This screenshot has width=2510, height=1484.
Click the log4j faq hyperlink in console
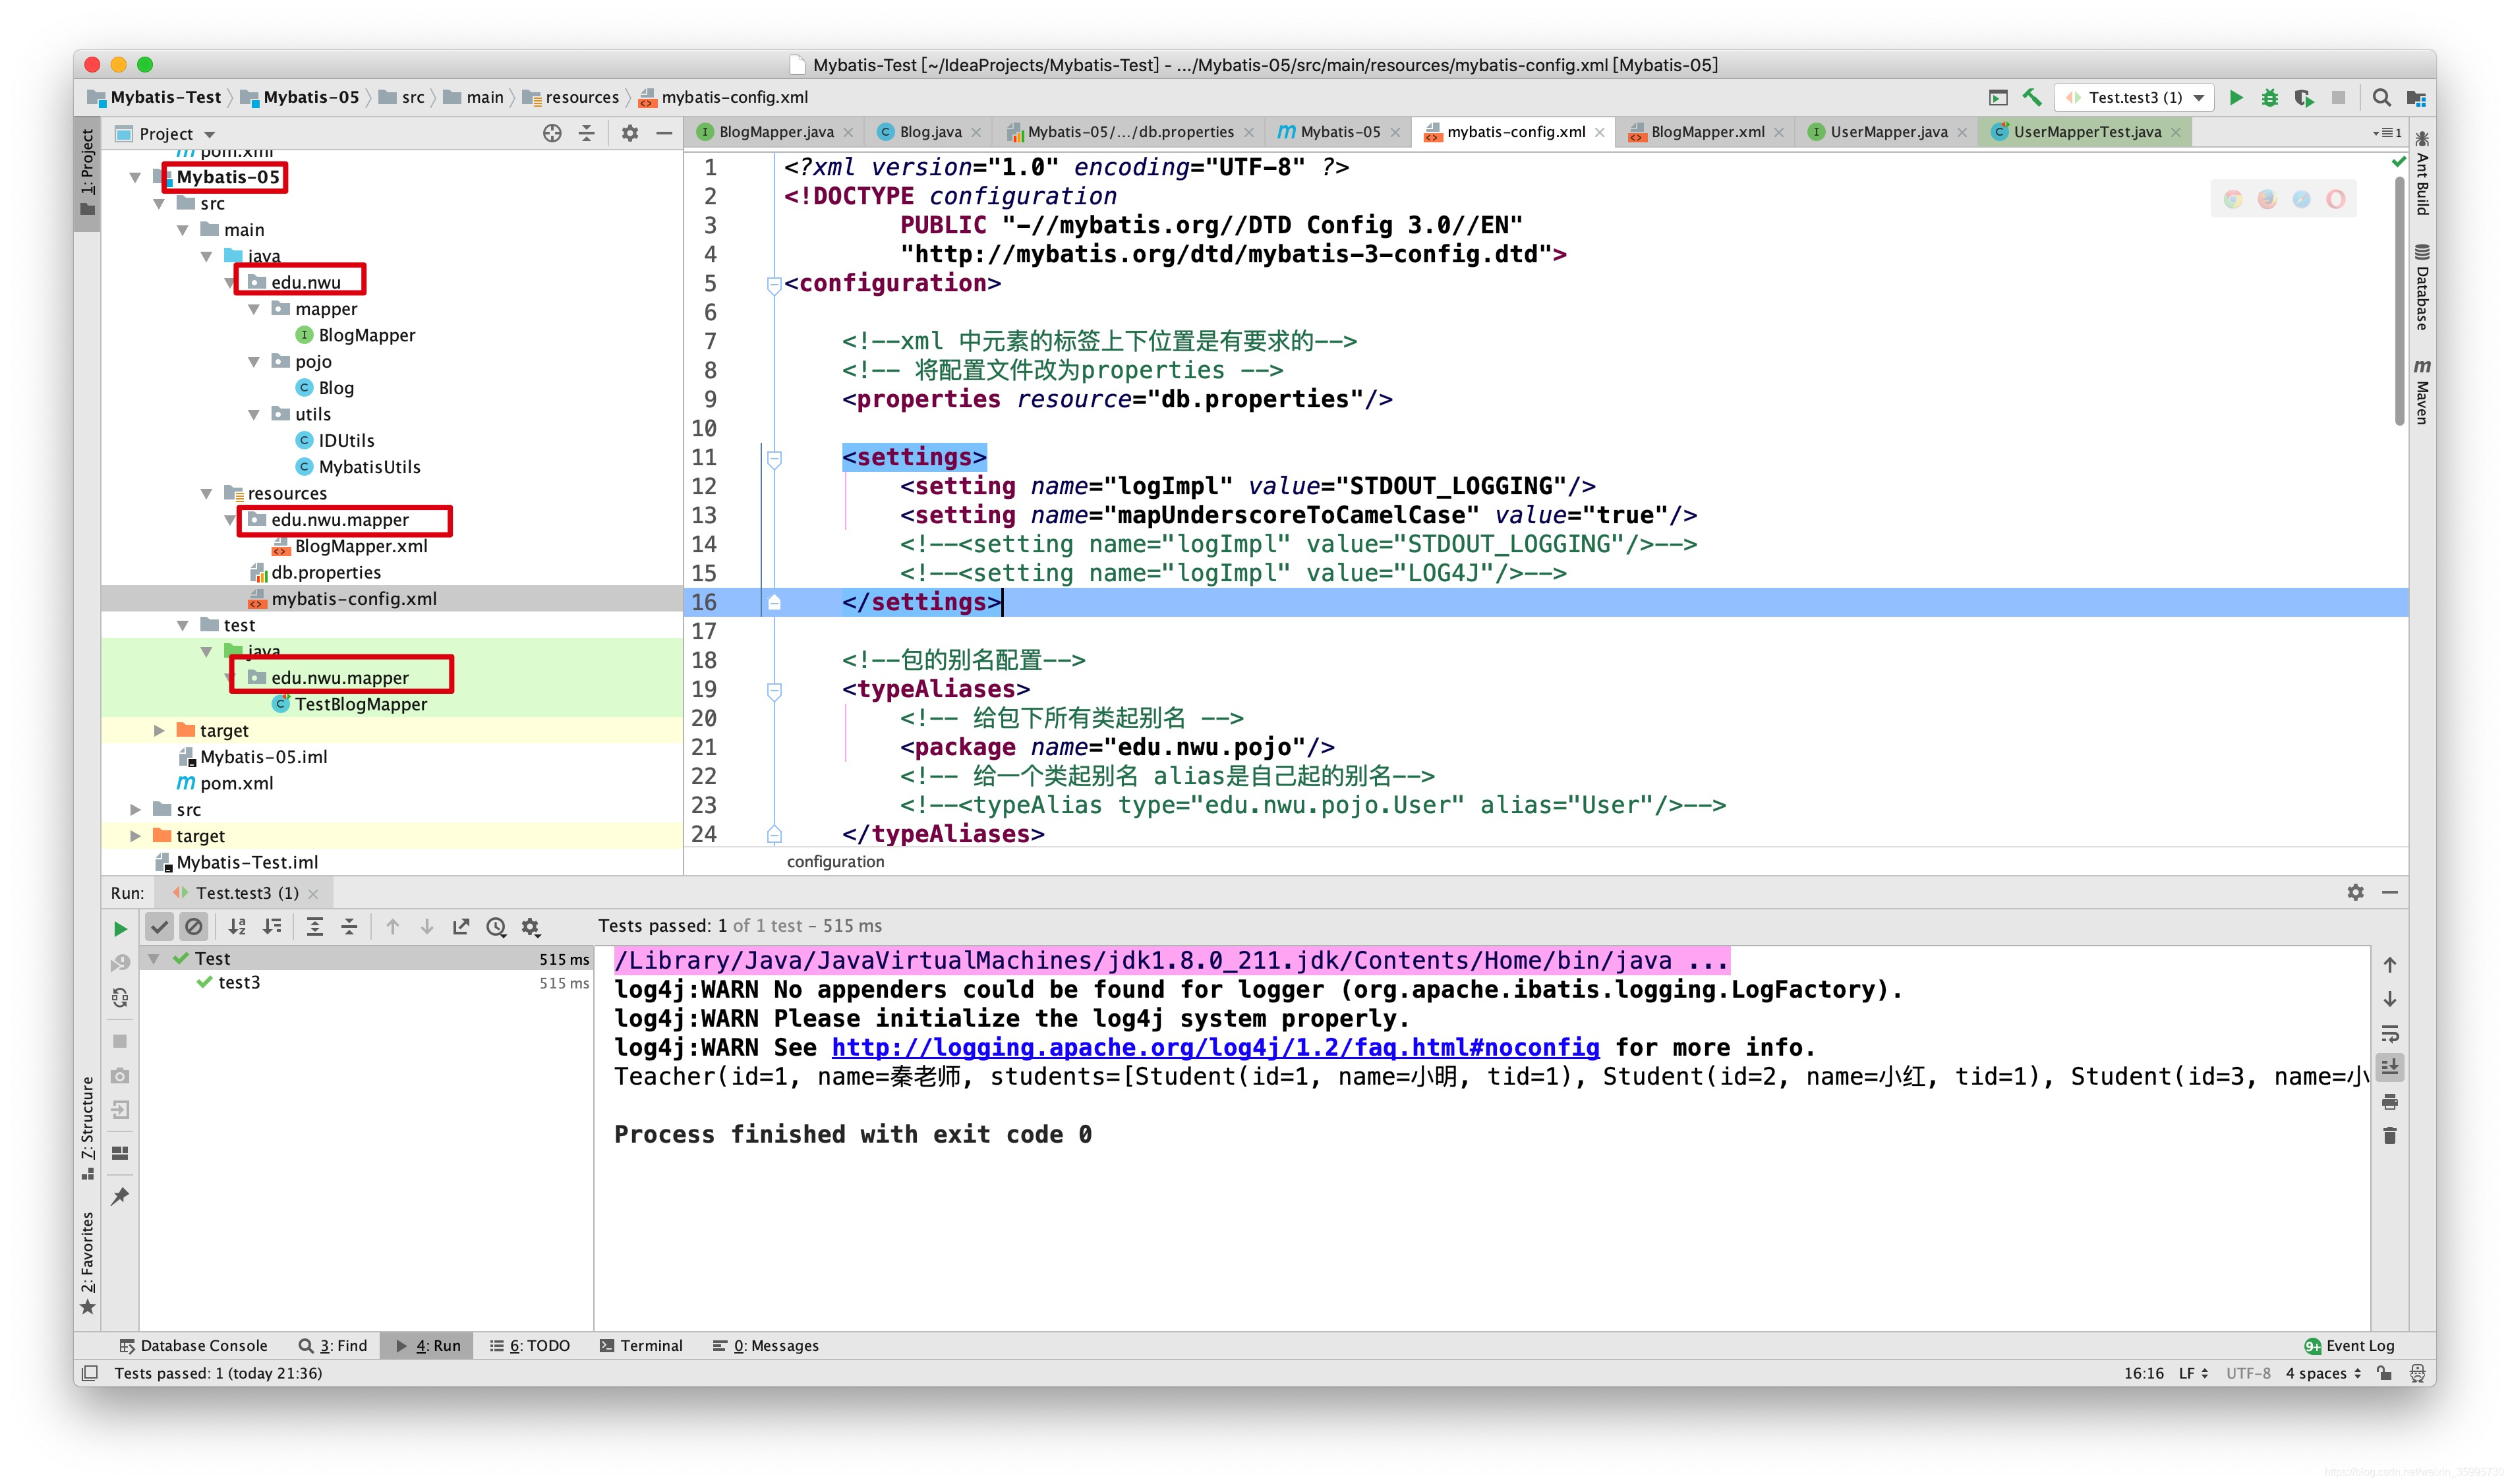coord(1214,1047)
